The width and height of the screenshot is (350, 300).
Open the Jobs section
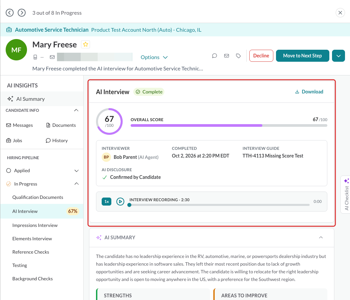[x=14, y=140]
